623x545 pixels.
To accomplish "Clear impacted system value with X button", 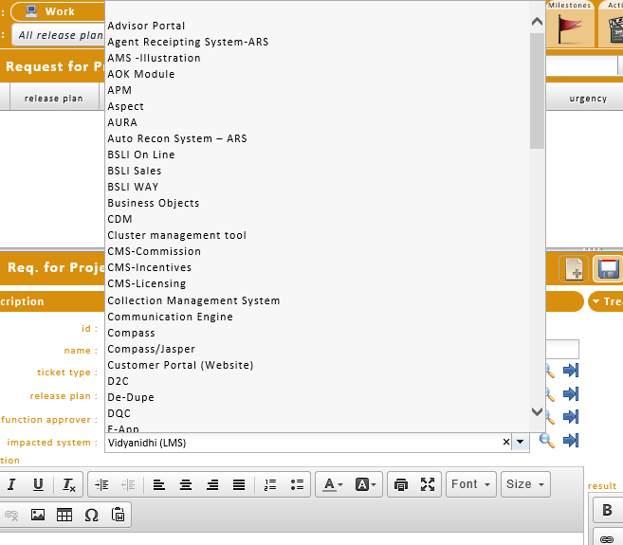I will (505, 442).
